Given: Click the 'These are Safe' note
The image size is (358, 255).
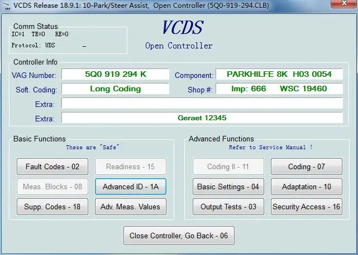Looking at the screenshot, I should (x=93, y=148).
